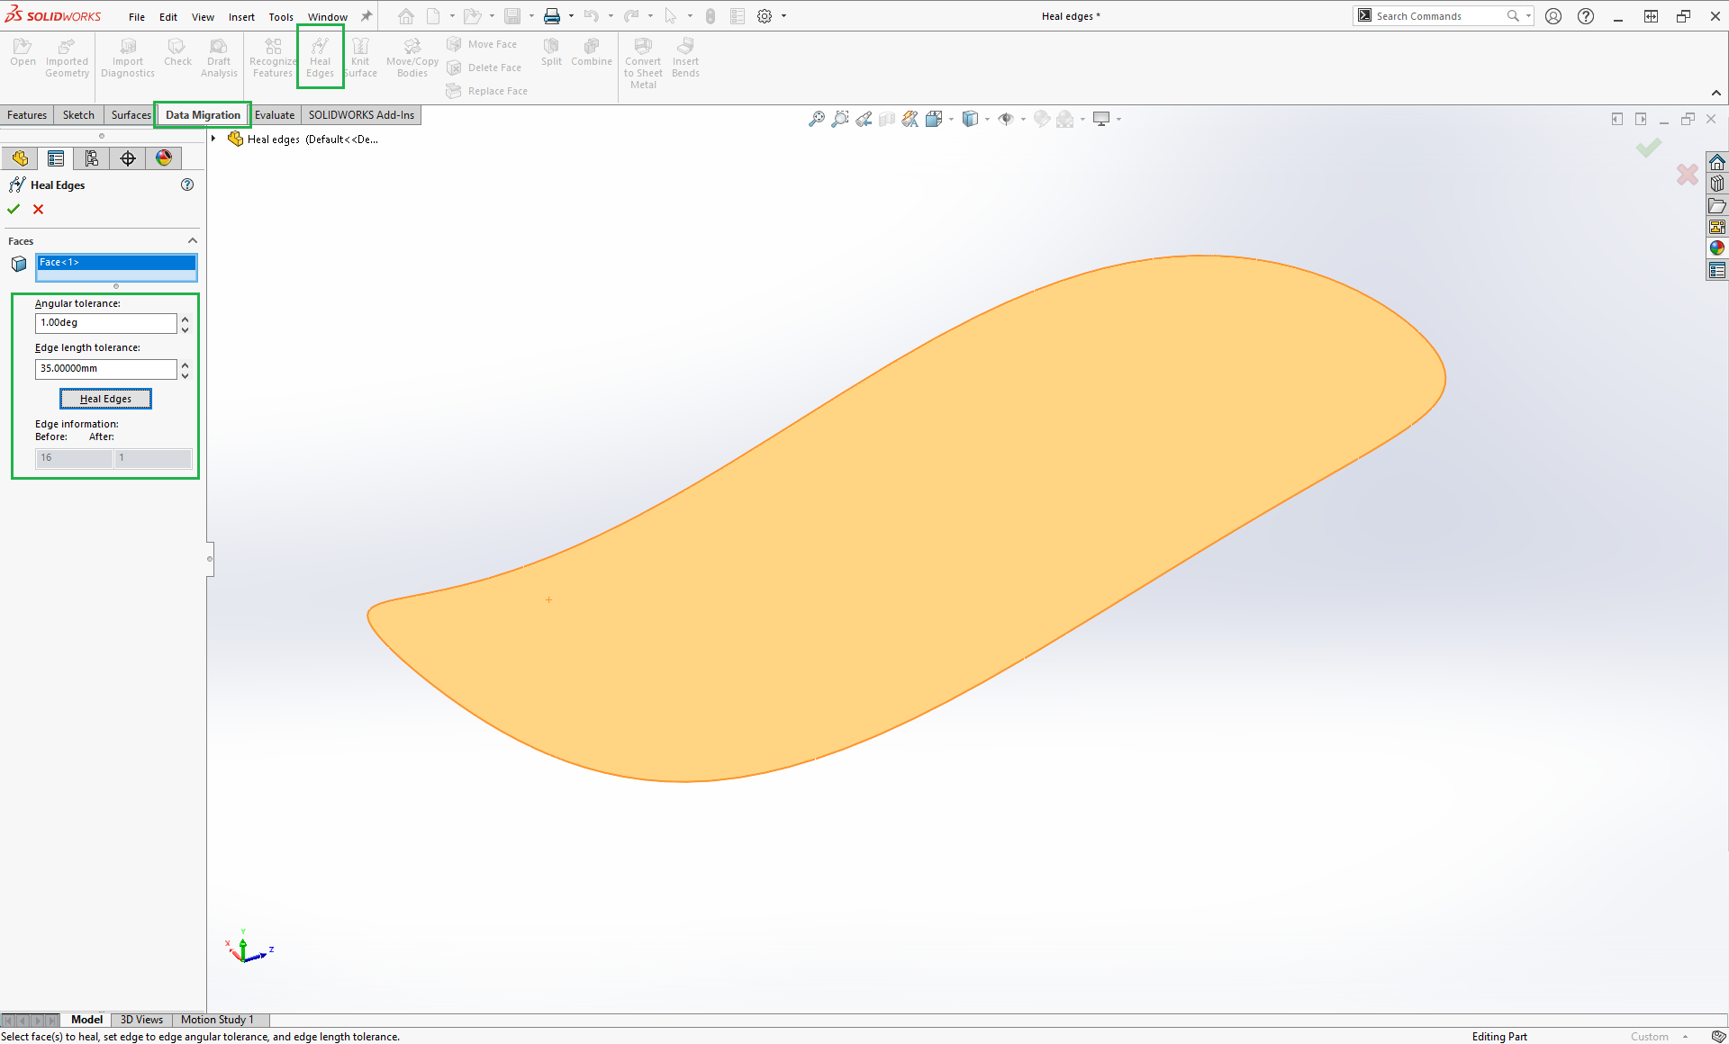Open the DisplayManager color ball tab
The image size is (1729, 1044).
tap(164, 158)
